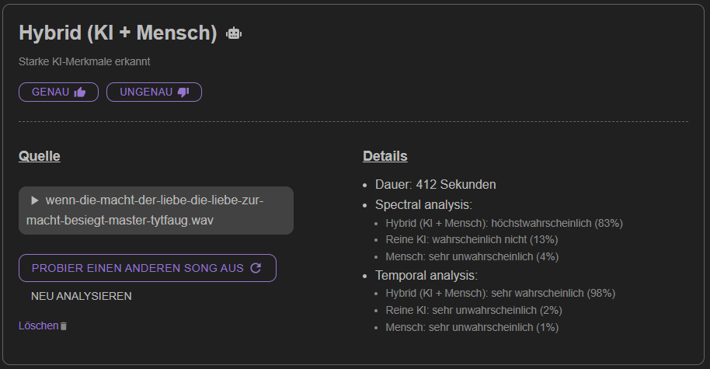710x369 pixels.
Task: Click the robot icon next to Hybrid heading
Action: click(x=234, y=33)
